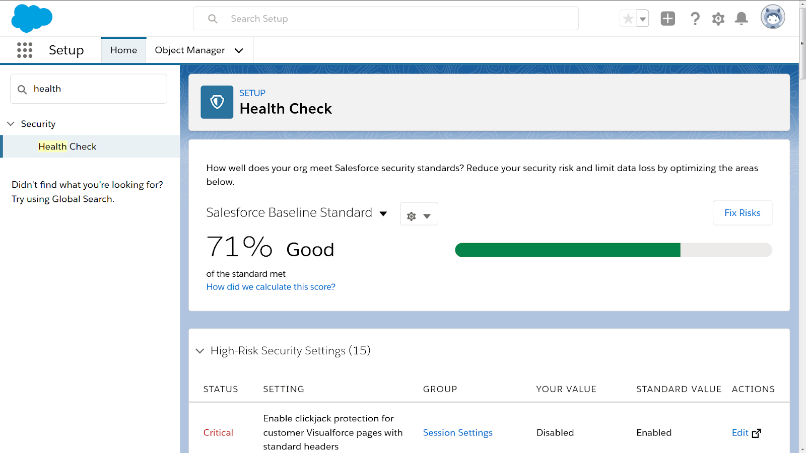Open the help question mark icon
Viewport: 806px width, 453px height.
695,19
